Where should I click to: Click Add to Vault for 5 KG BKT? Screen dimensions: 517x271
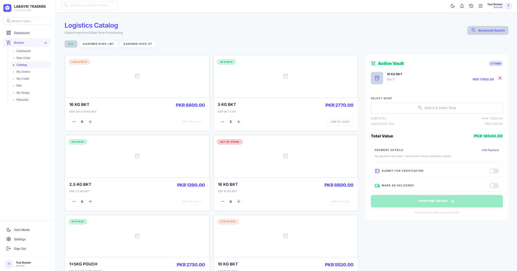click(x=340, y=122)
